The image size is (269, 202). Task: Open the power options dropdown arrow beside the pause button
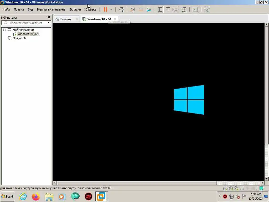pos(111,9)
